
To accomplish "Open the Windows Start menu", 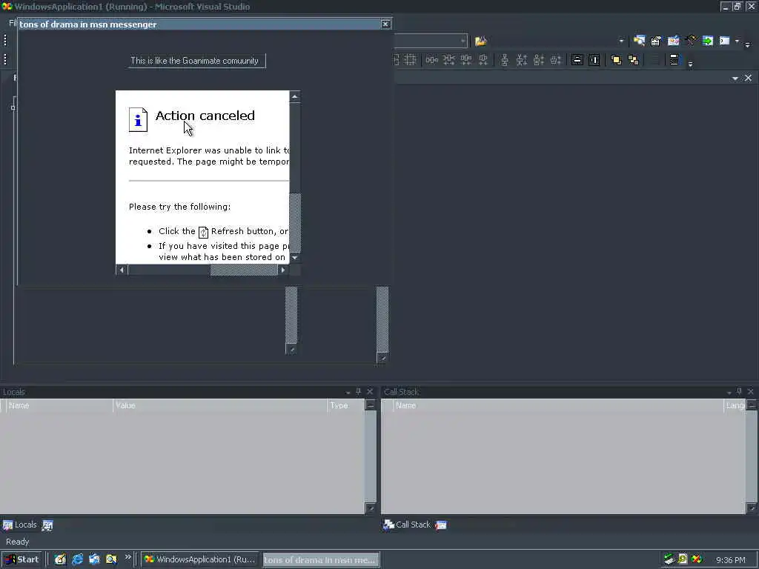I will [22, 559].
